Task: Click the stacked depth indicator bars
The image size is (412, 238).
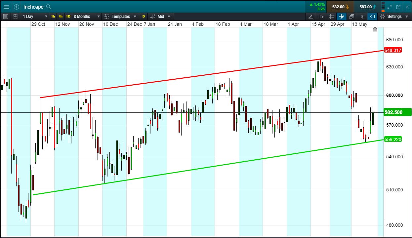Action: tap(383, 7)
